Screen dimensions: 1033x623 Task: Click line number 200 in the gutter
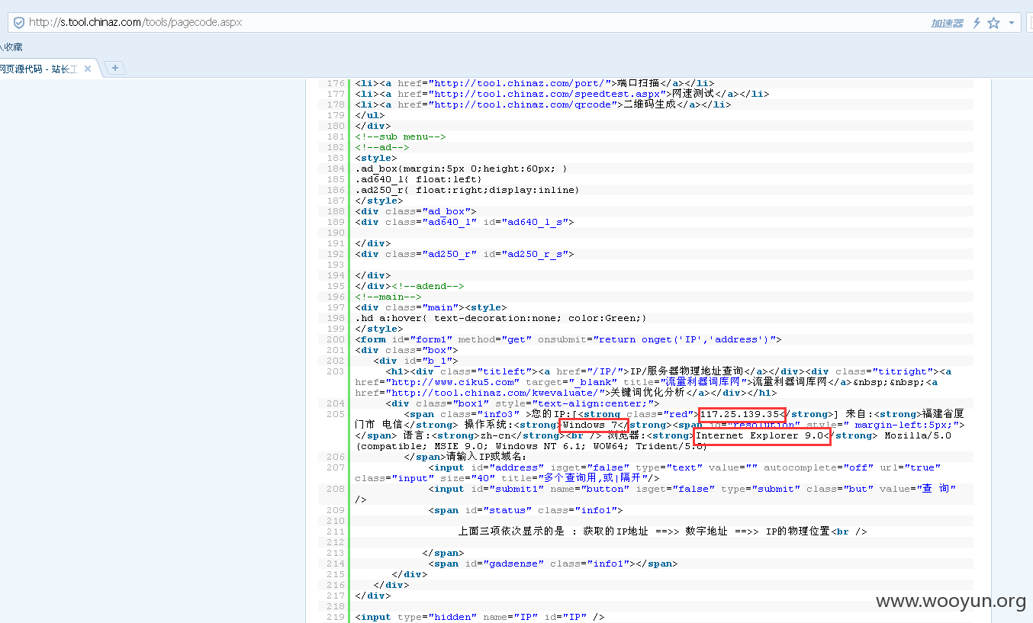tap(335, 339)
